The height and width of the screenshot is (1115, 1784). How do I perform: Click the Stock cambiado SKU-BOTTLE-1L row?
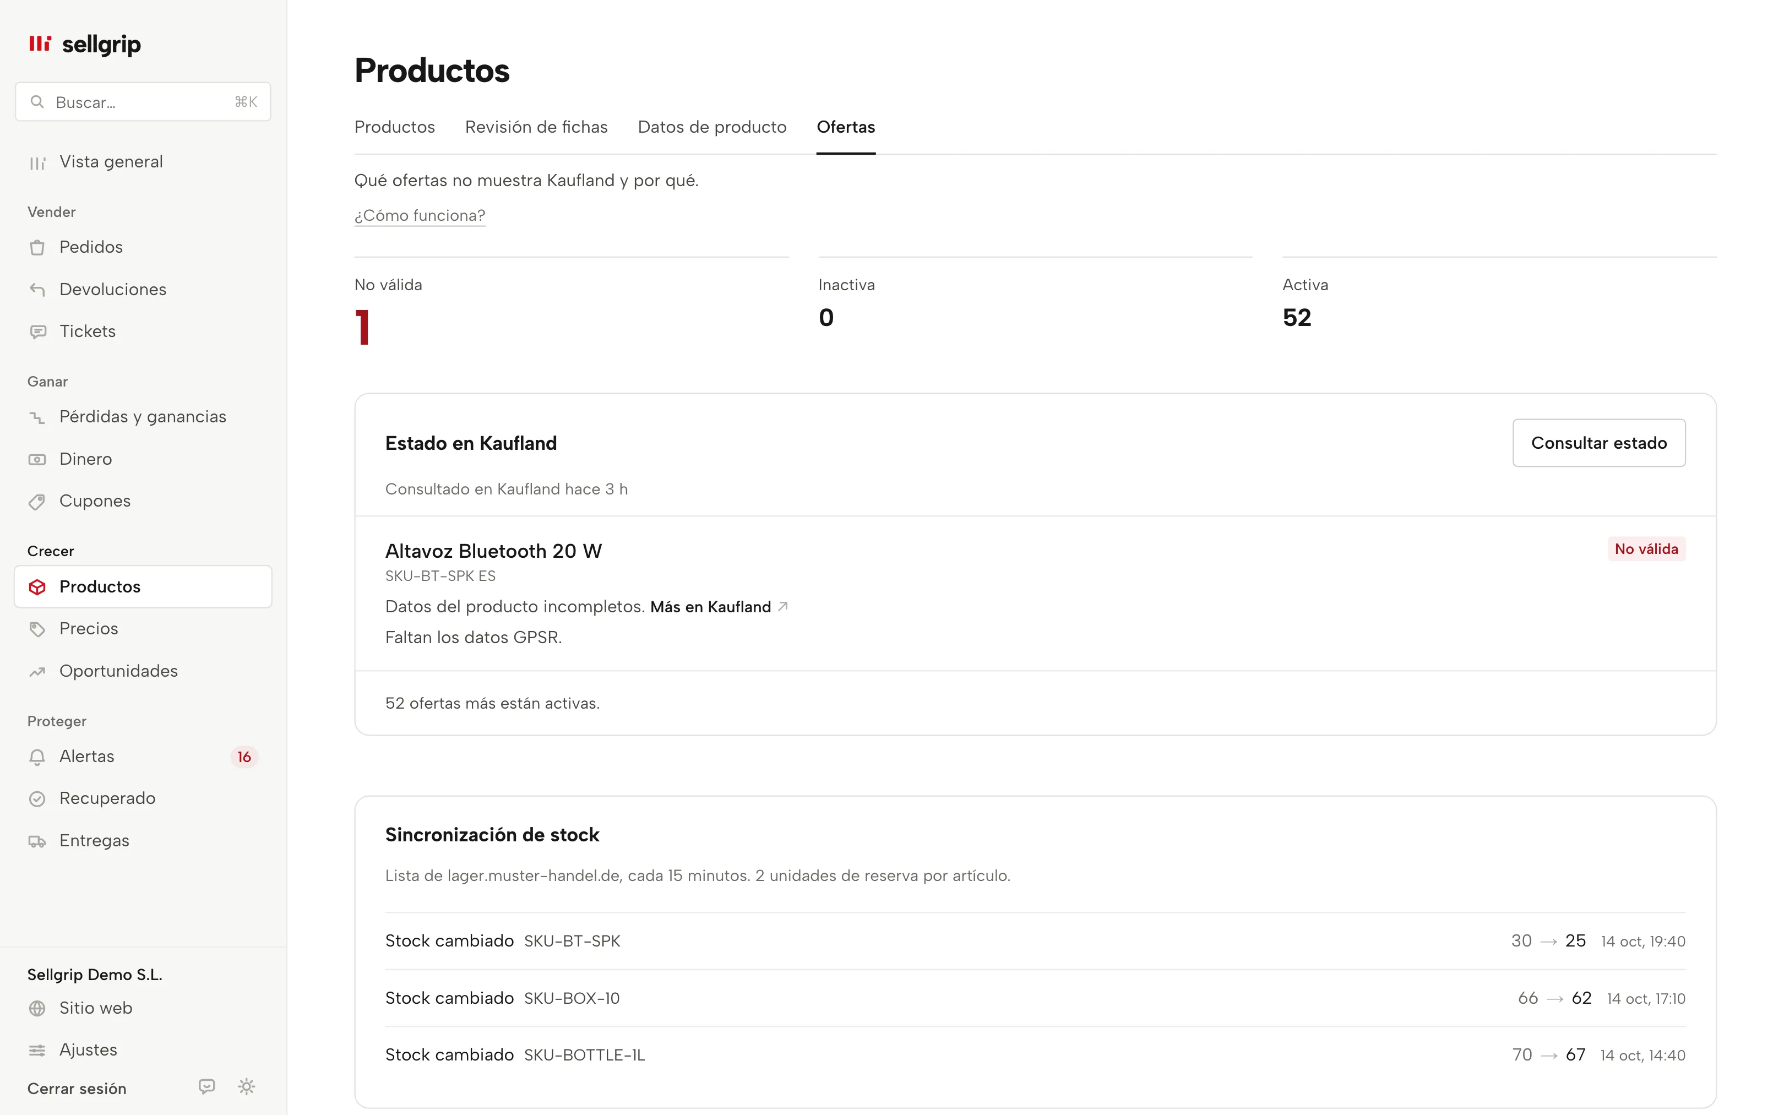pos(1035,1056)
